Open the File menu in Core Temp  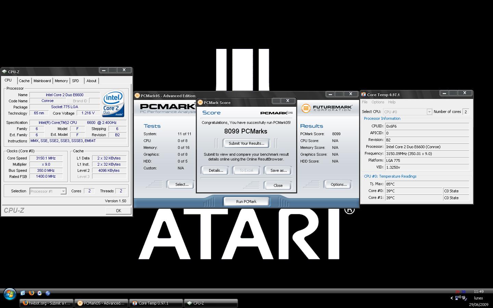click(x=365, y=102)
